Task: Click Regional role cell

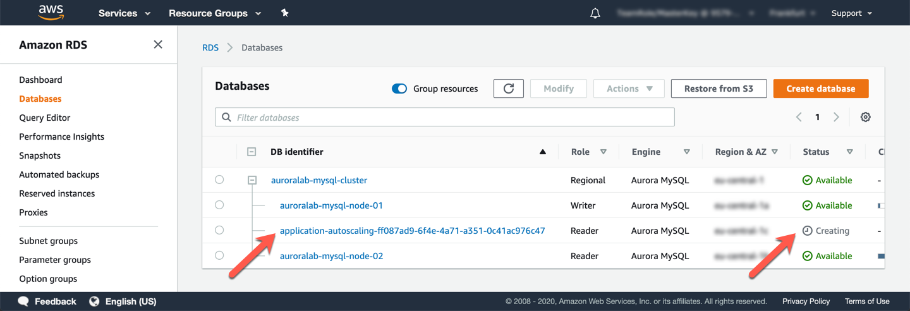Action: [586, 180]
